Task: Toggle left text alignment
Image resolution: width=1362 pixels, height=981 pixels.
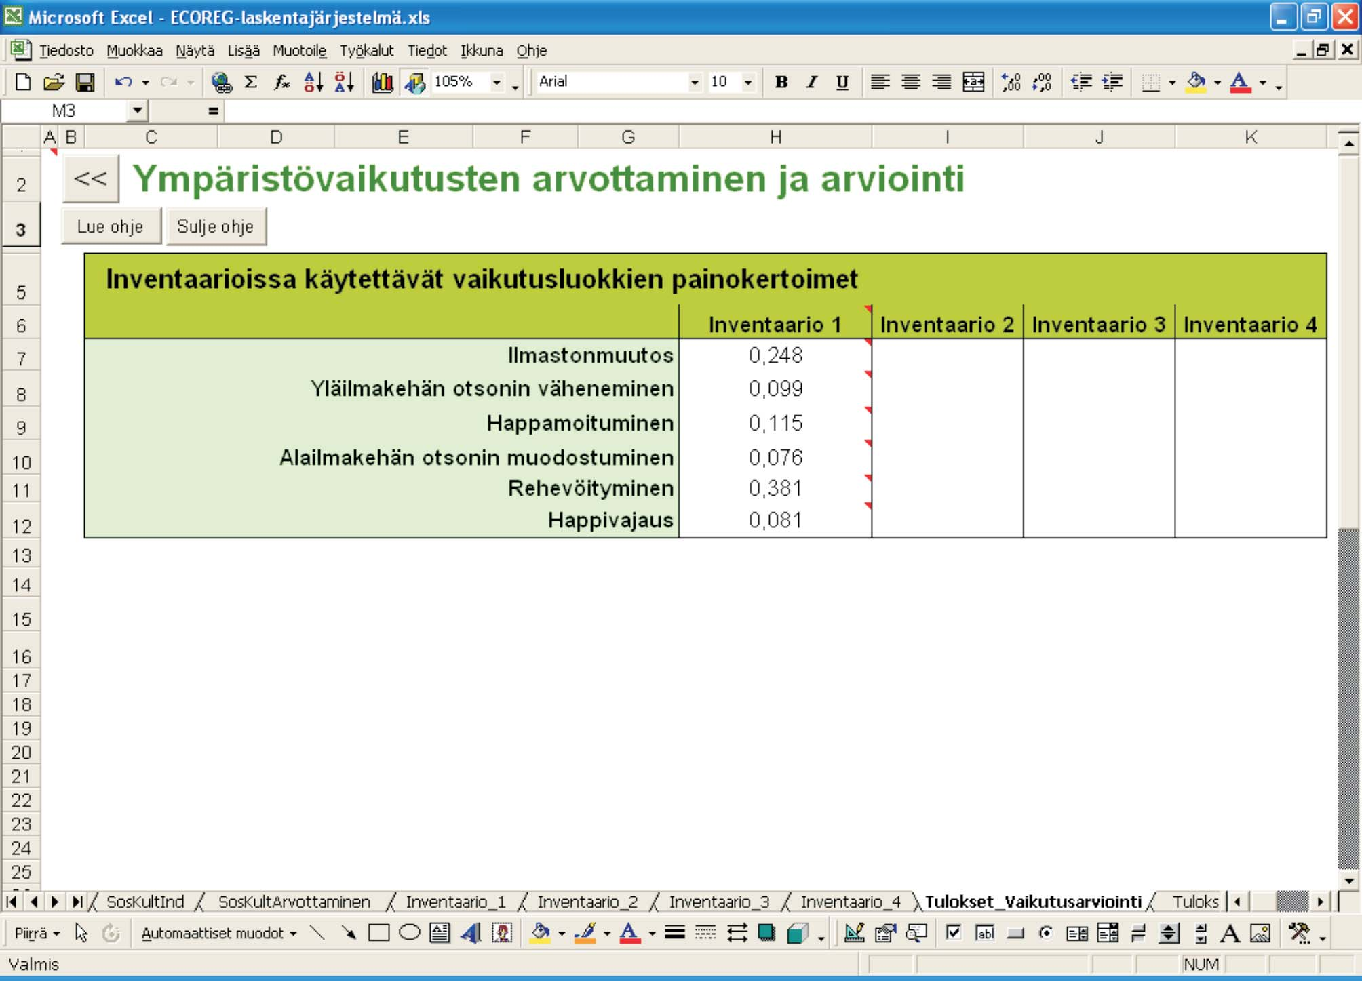Action: 880,82
